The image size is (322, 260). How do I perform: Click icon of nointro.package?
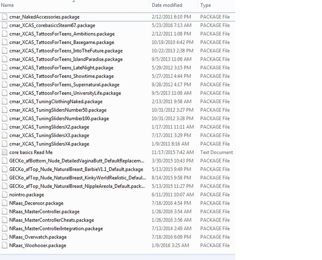pos(5,195)
